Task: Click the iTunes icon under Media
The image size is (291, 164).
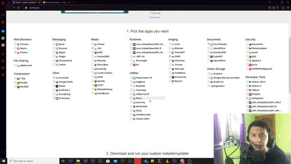Action: 95,45
